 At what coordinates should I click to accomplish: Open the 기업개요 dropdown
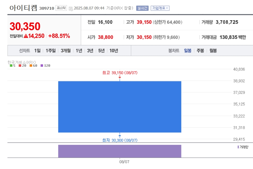[x=160, y=8]
